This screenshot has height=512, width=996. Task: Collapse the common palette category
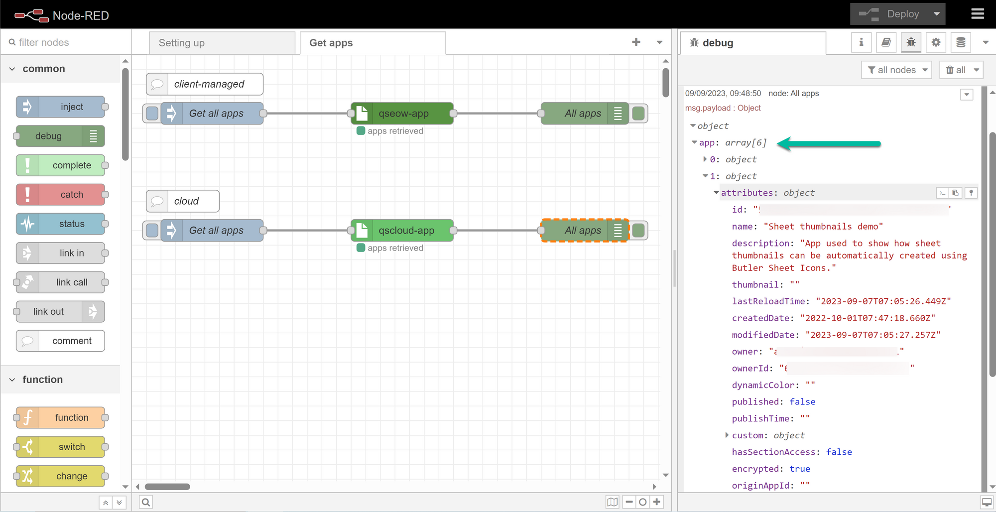(60, 69)
